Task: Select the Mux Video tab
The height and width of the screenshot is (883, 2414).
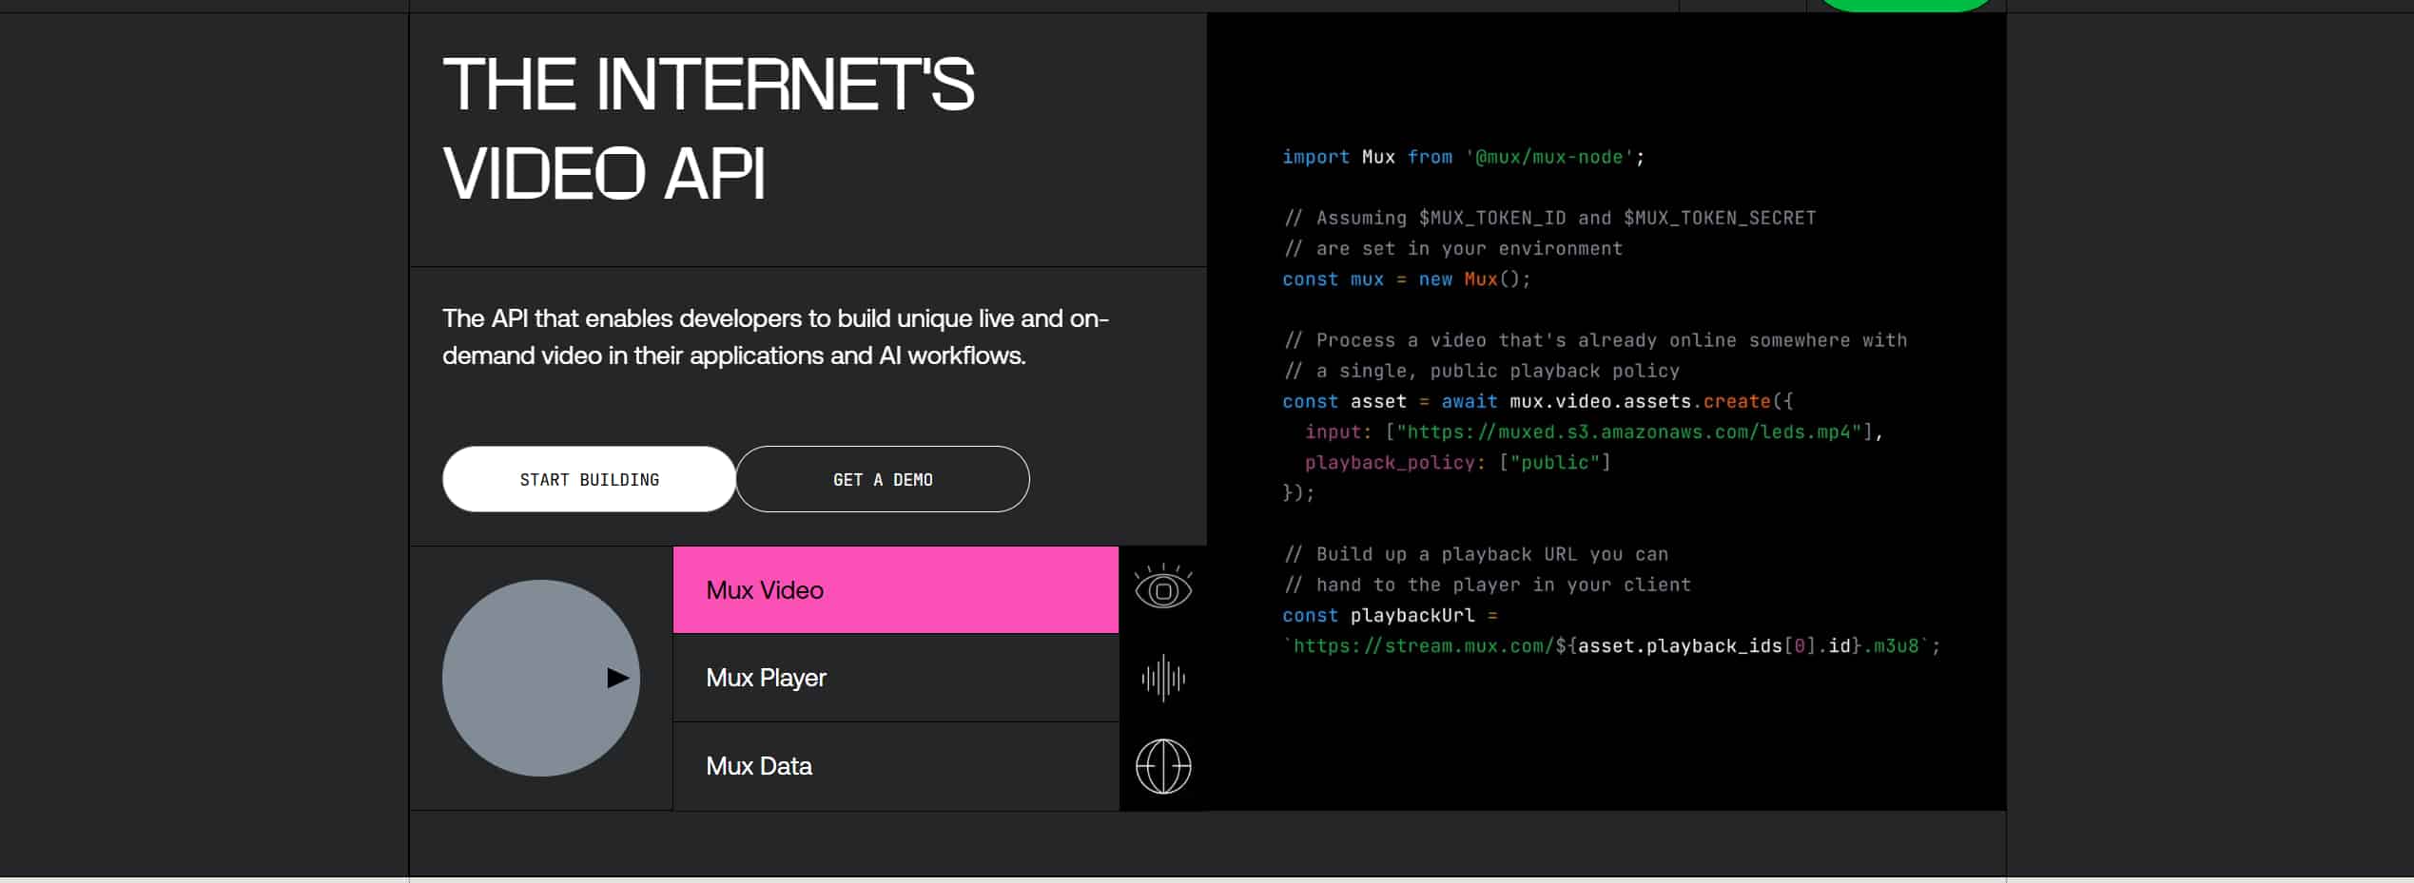Action: [896, 589]
